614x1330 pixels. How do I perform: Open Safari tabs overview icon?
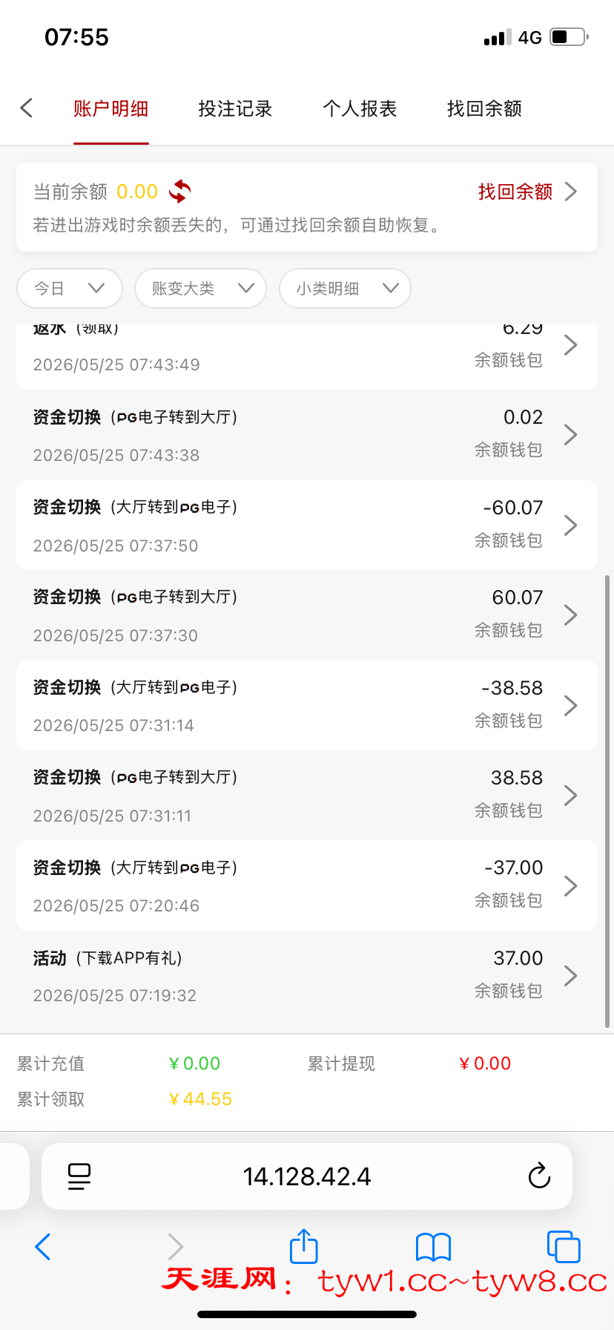pos(564,1247)
